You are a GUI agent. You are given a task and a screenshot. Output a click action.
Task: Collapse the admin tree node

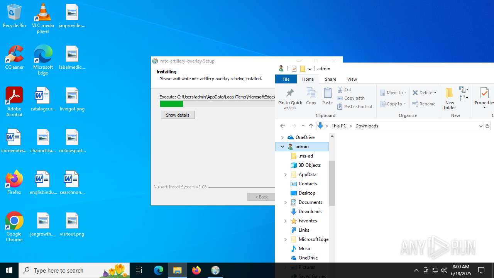[x=283, y=147]
